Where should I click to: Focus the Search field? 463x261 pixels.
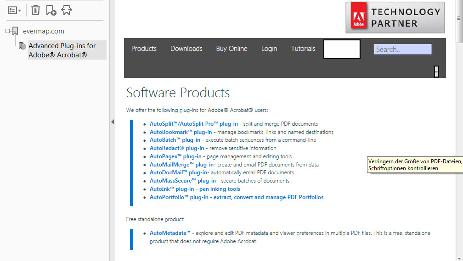(x=403, y=49)
